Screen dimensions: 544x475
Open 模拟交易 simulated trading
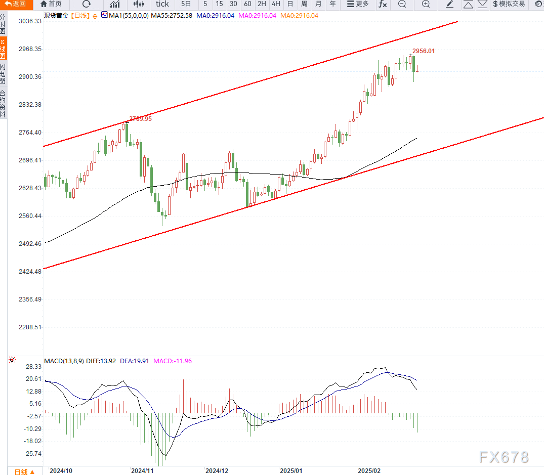click(509, 4)
